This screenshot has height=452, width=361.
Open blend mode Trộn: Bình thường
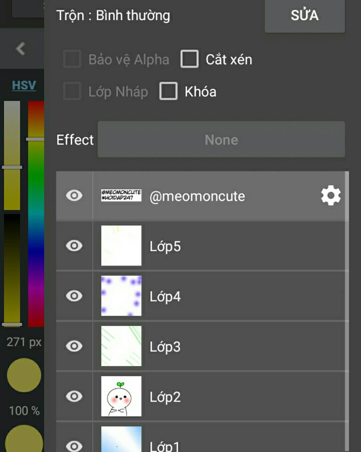113,16
